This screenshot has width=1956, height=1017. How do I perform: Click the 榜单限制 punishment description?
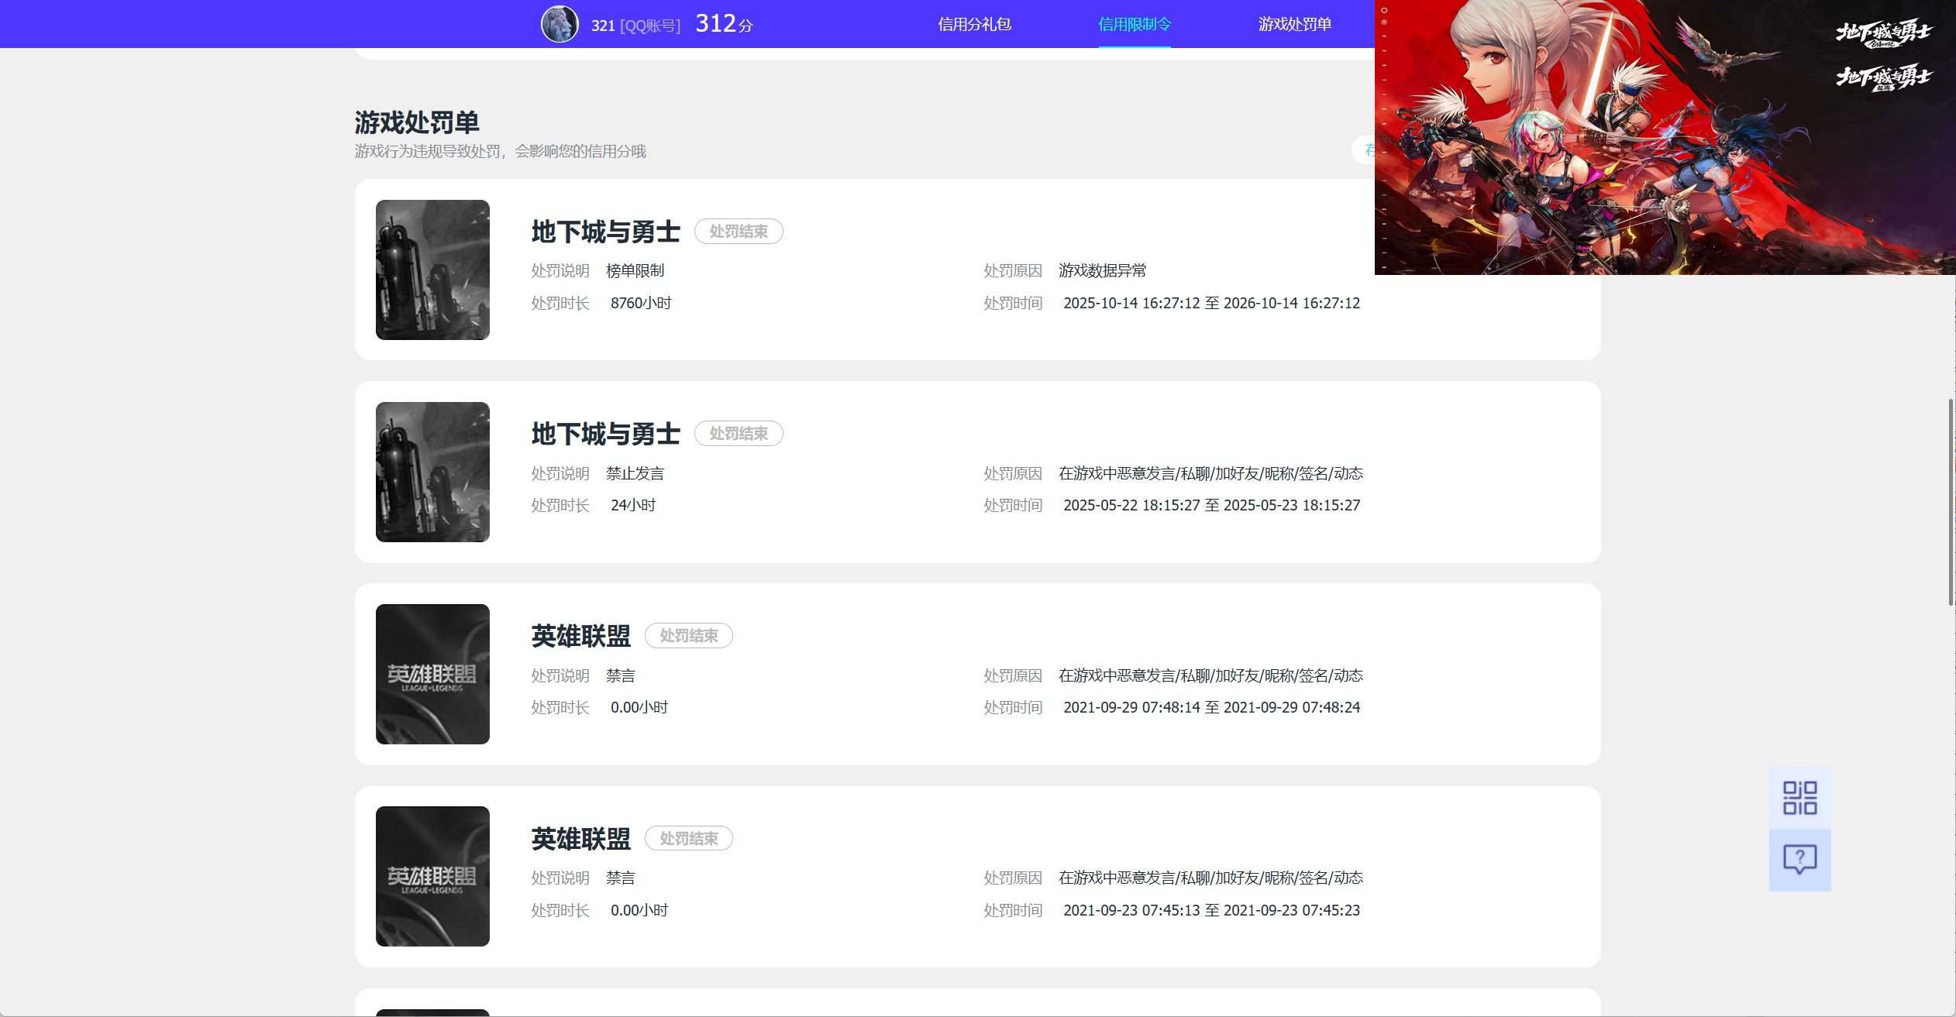coord(635,271)
